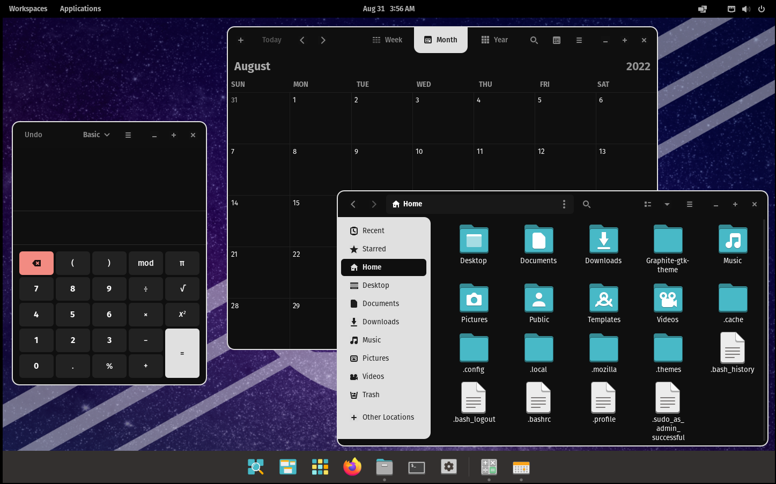Open the Applications menu in top bar

click(80, 9)
